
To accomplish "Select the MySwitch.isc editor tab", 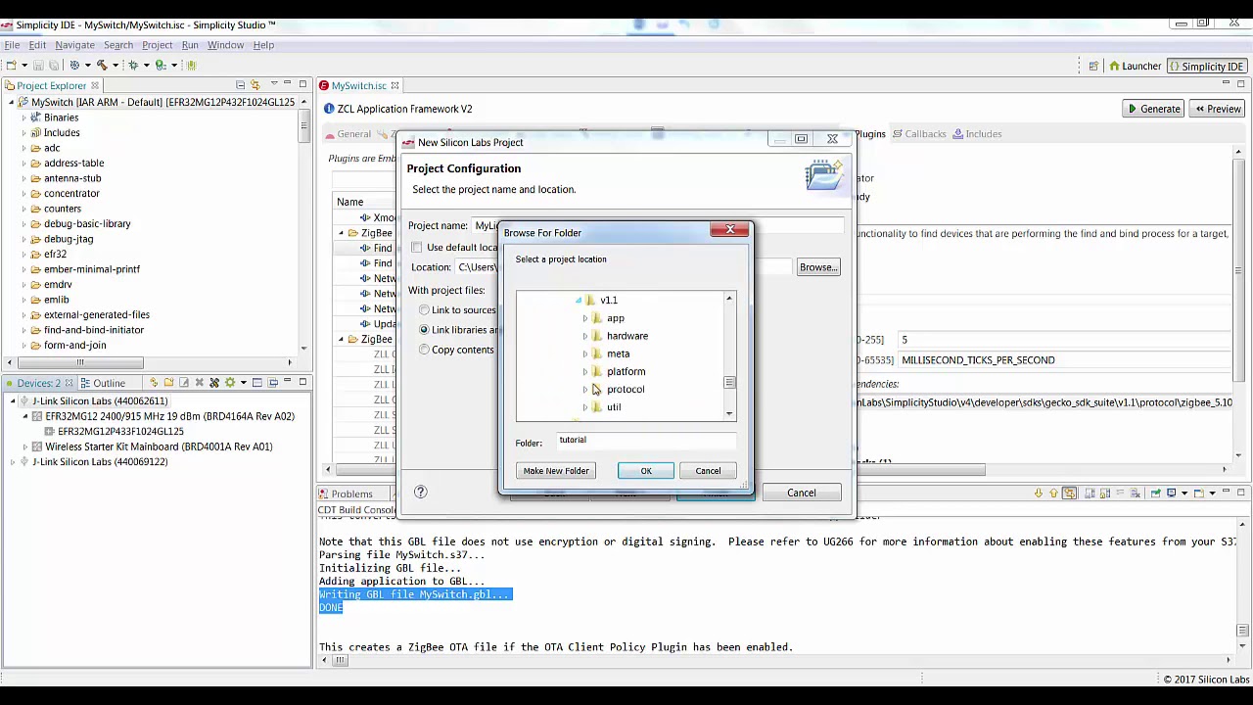I will [x=358, y=86].
